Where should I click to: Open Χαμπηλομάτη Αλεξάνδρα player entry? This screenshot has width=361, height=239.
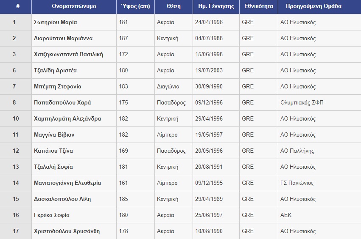point(67,119)
